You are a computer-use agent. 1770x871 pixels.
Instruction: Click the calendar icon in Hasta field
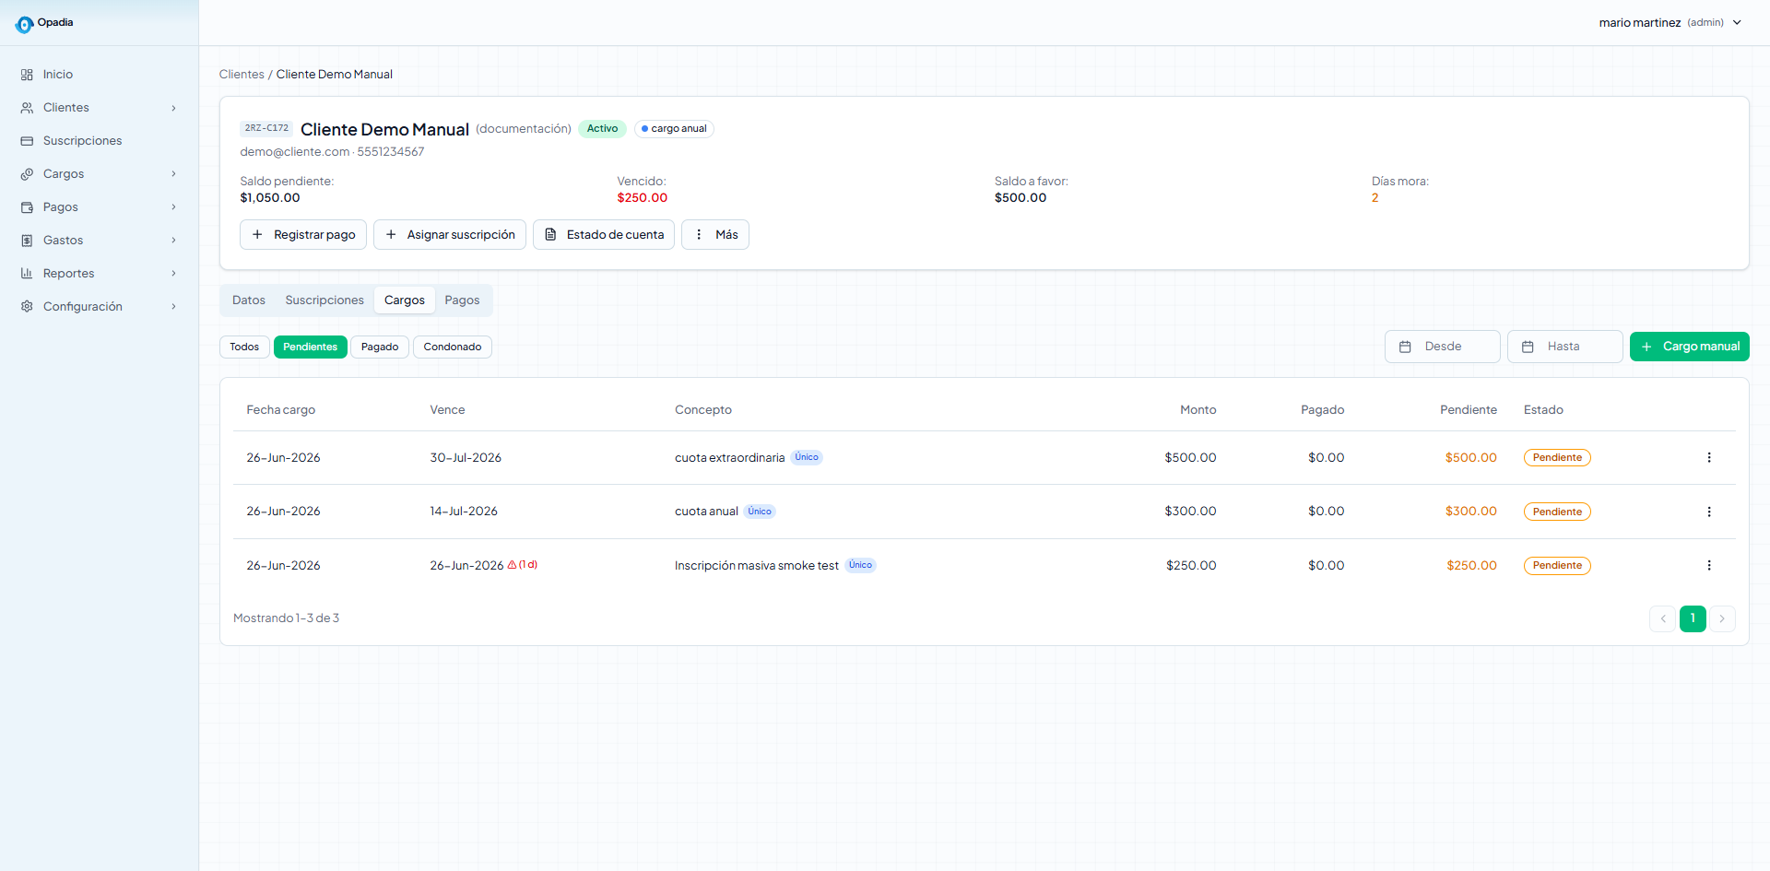click(x=1528, y=347)
